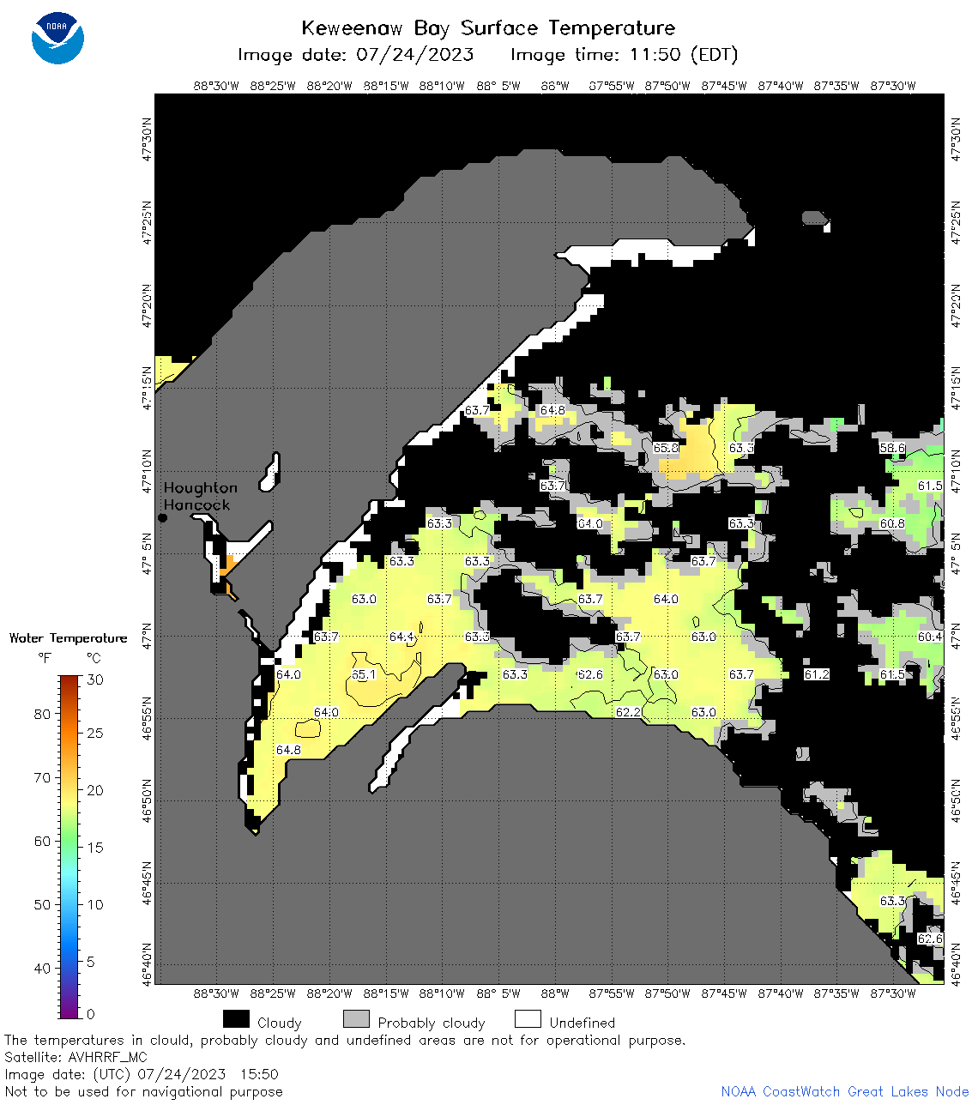Screen dimensions: 978x1105
Task: Select the gray Probably cloudy legend swatch
Action: [356, 1019]
